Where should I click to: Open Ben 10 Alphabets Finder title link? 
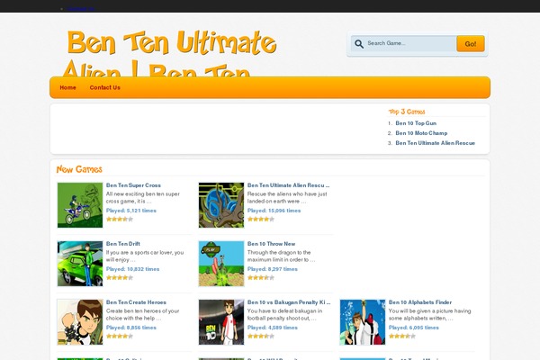click(x=419, y=302)
